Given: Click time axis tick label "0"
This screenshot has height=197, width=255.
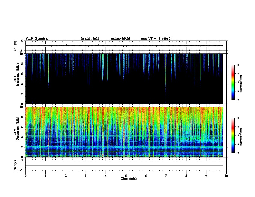Looking at the screenshot, I should coord(25,175).
